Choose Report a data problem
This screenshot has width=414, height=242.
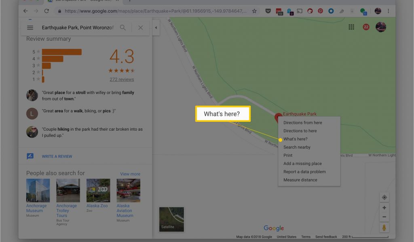[x=304, y=172]
